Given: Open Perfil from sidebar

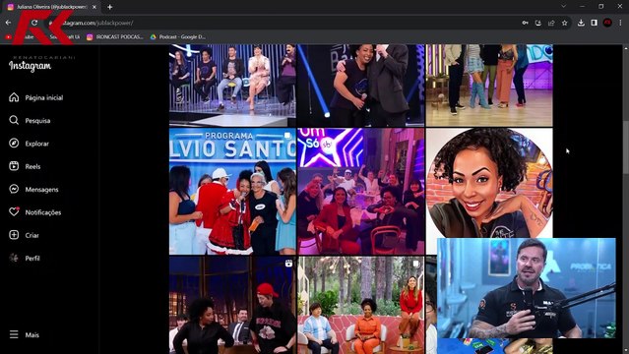Looking at the screenshot, I should point(25,259).
